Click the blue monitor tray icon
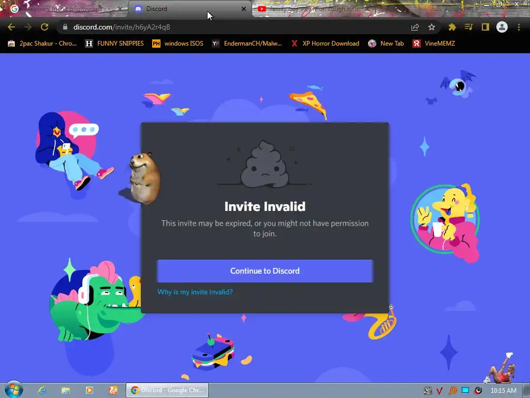Image resolution: width=530 pixels, height=398 pixels. point(465,391)
